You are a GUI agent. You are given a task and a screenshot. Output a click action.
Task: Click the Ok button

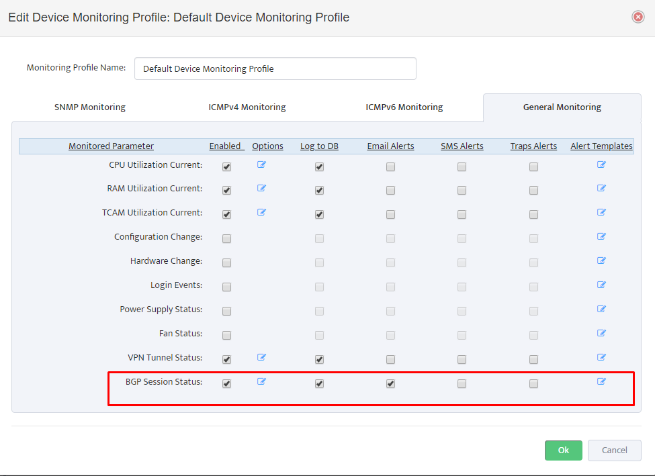pyautogui.click(x=563, y=450)
